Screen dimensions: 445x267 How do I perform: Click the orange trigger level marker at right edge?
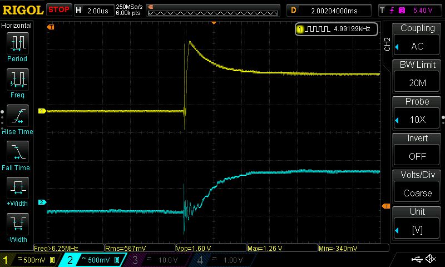coord(386,206)
